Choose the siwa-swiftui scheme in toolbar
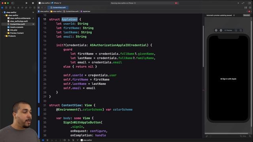This screenshot has height=142, width=253. pos(44,3)
